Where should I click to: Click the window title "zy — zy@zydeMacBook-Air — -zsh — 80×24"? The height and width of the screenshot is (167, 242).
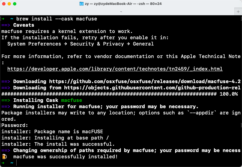[123, 4]
